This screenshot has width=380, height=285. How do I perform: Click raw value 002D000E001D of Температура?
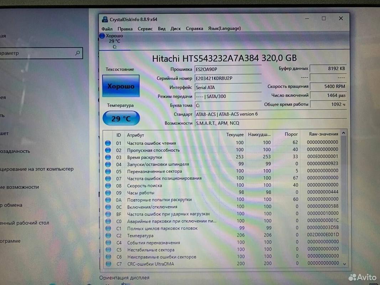(x=323, y=235)
